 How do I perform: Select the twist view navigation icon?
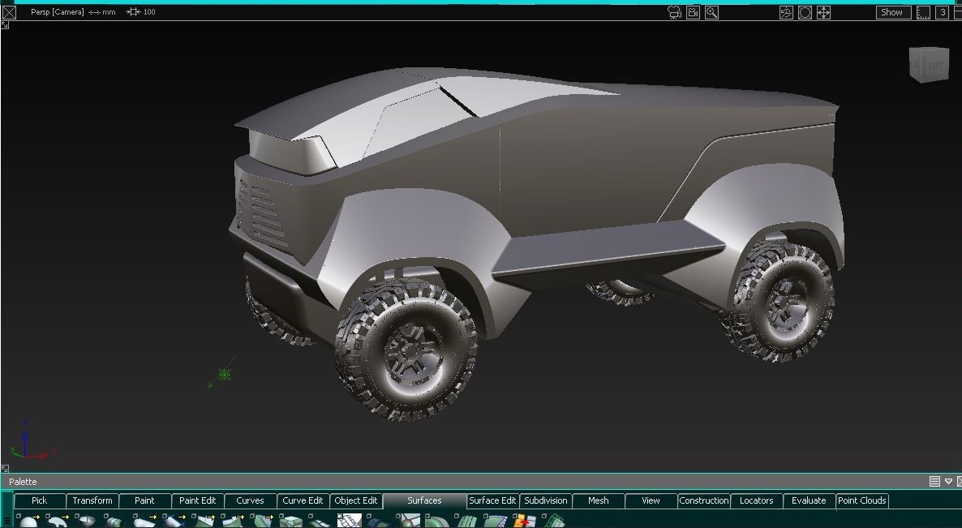point(785,12)
